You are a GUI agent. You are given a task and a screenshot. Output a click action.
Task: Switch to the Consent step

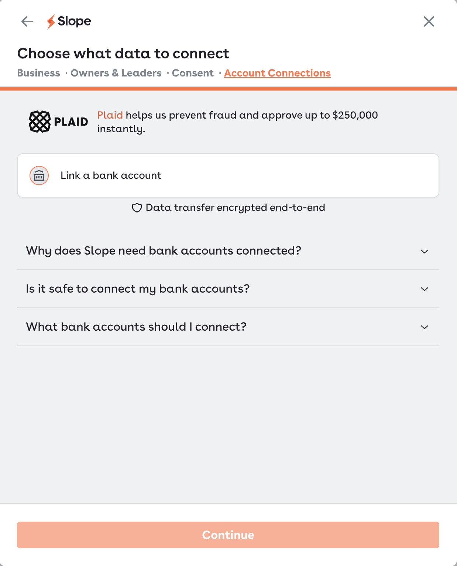[193, 73]
